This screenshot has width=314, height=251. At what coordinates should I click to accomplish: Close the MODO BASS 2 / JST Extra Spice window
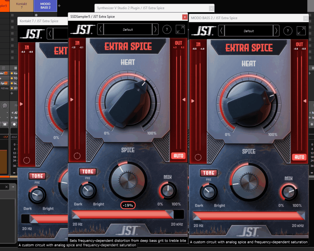click(x=306, y=19)
